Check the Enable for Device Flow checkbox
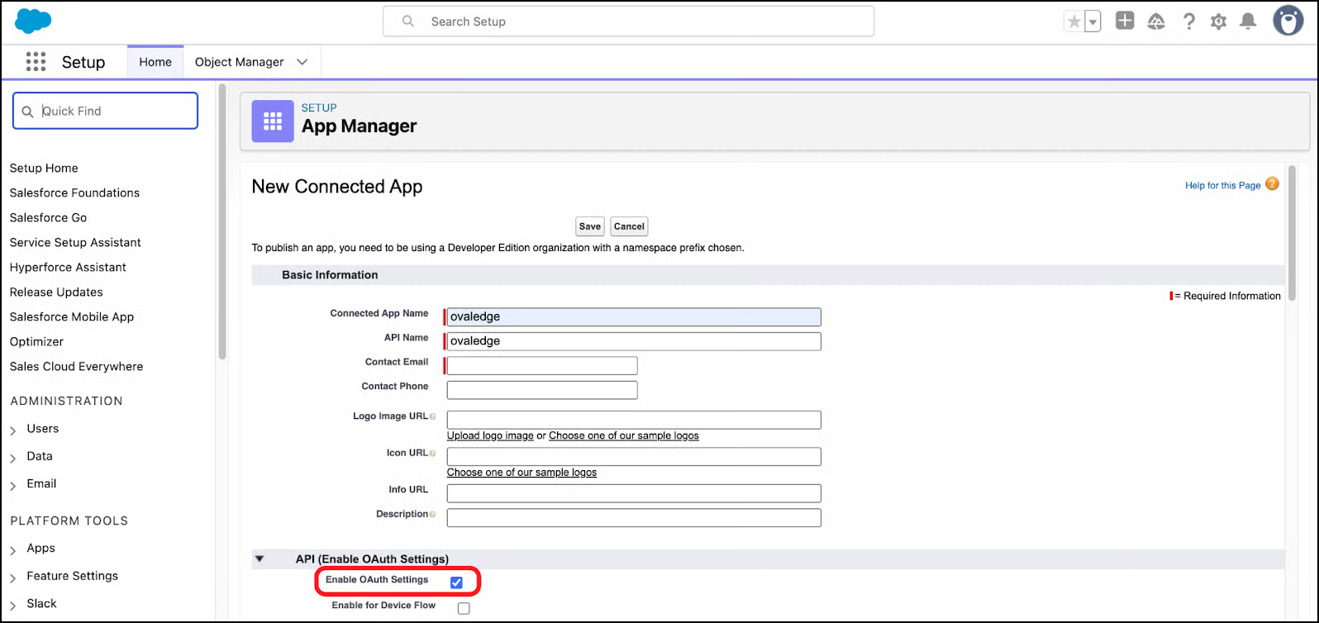The image size is (1319, 623). click(x=464, y=608)
